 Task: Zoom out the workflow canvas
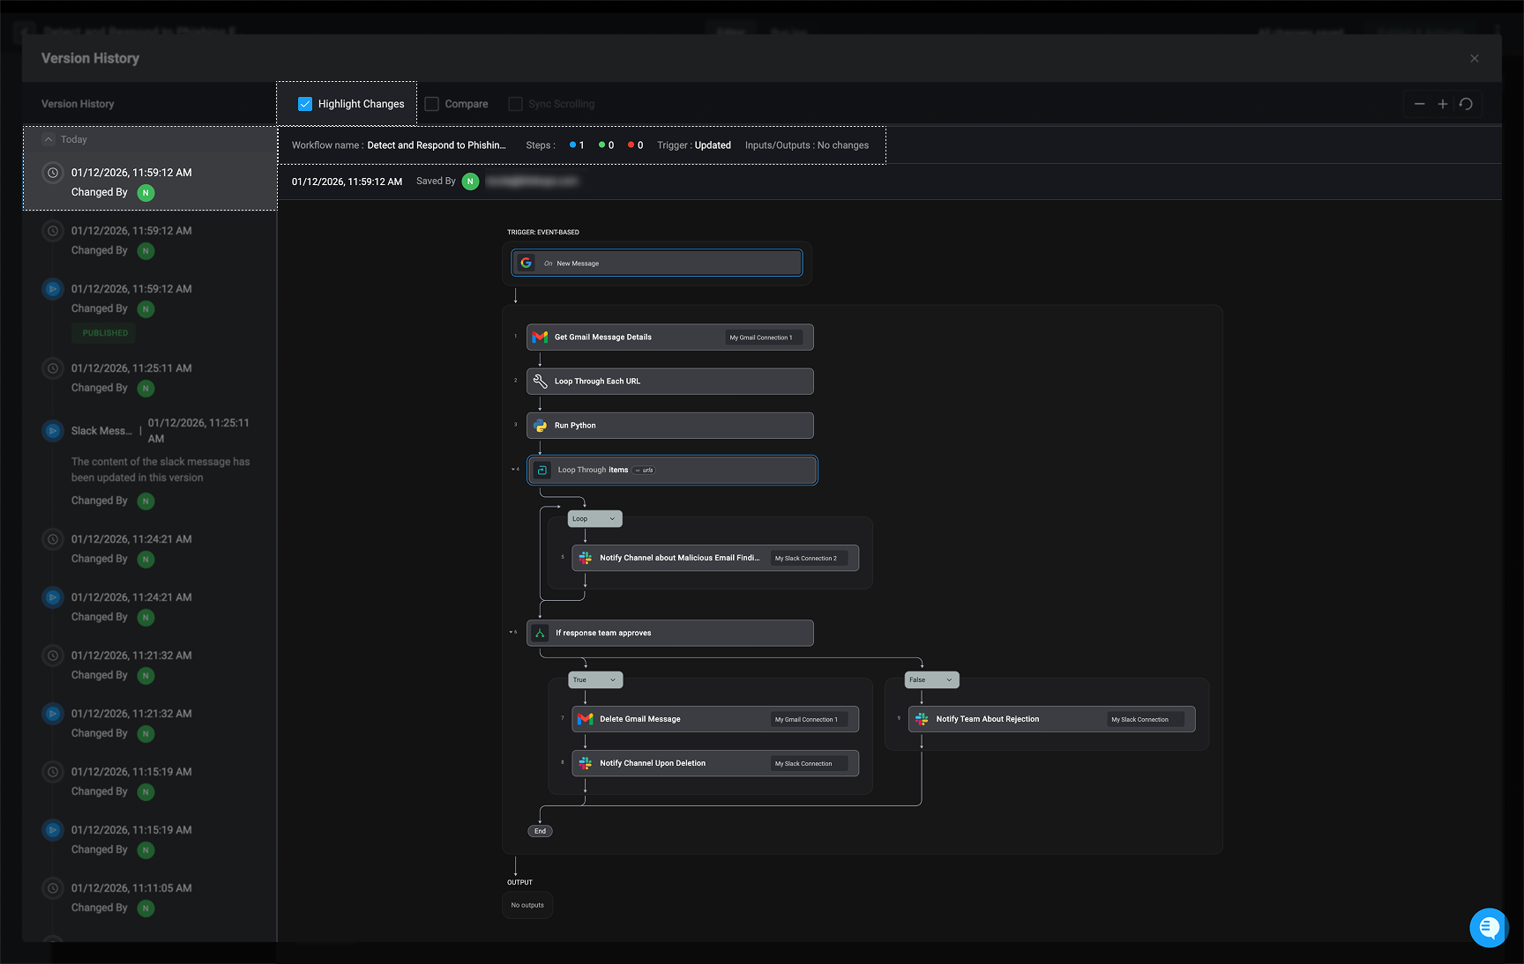[x=1419, y=104]
